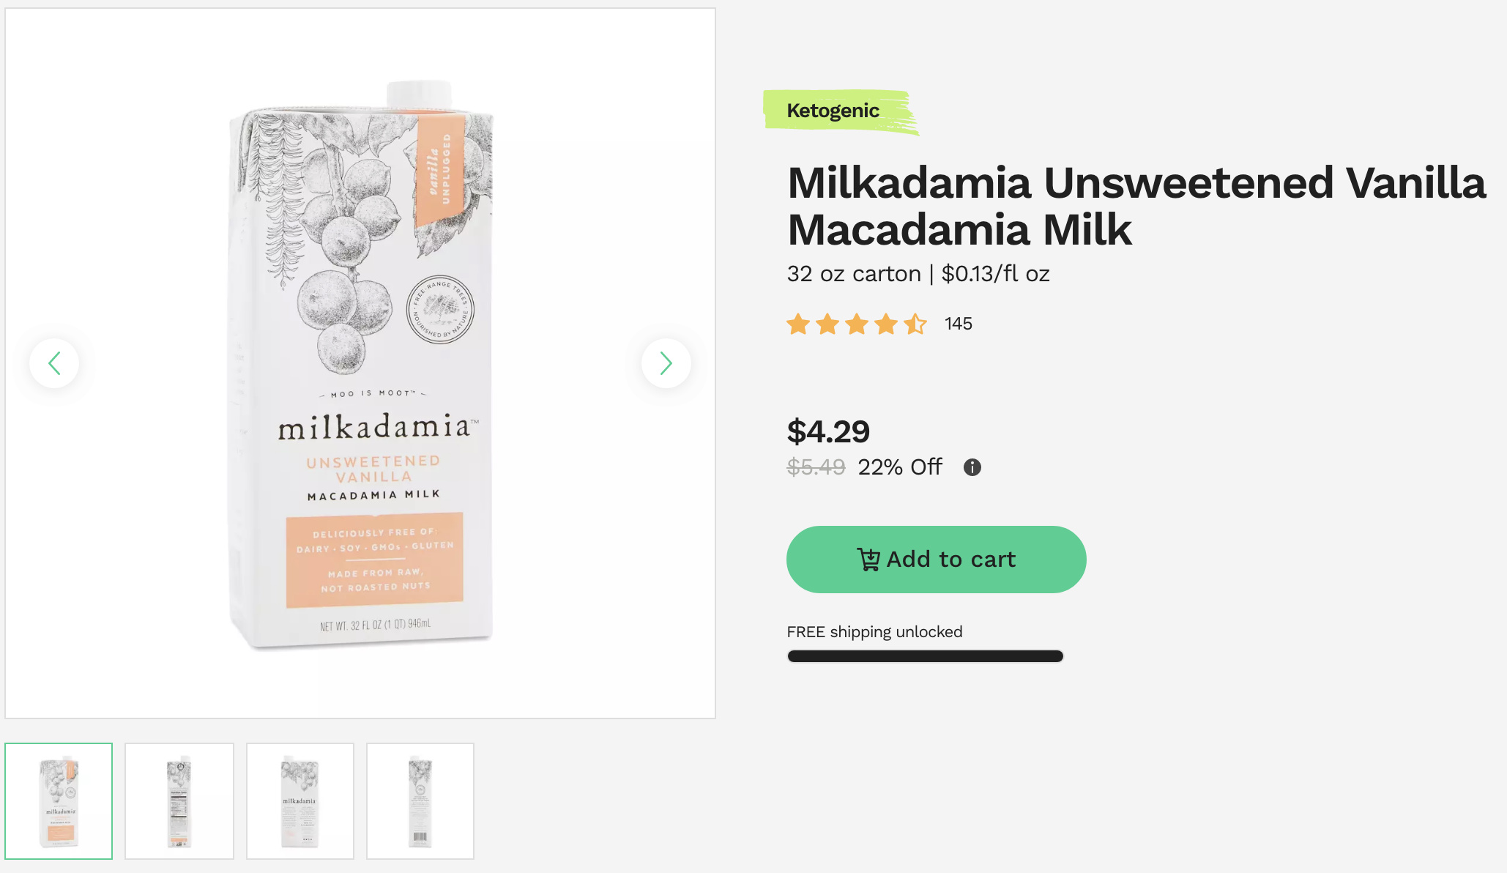Image resolution: width=1507 pixels, height=873 pixels.
Task: Click the Ketogenic badge
Action: point(833,111)
